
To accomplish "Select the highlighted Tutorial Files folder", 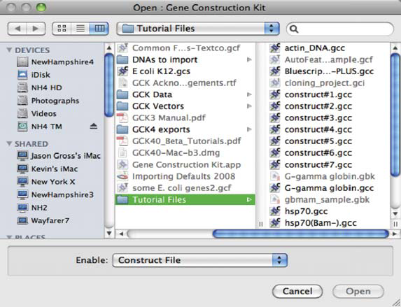I will click(x=185, y=199).
